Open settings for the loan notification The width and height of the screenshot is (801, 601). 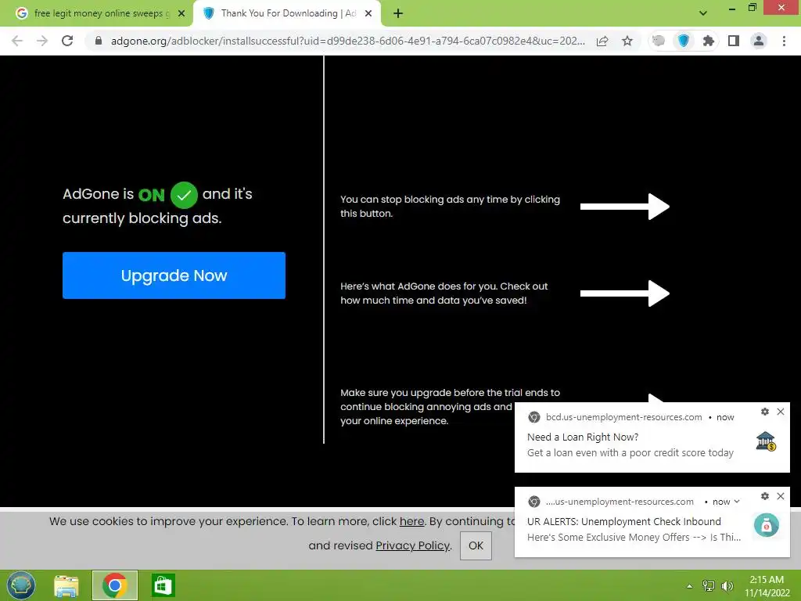click(765, 412)
